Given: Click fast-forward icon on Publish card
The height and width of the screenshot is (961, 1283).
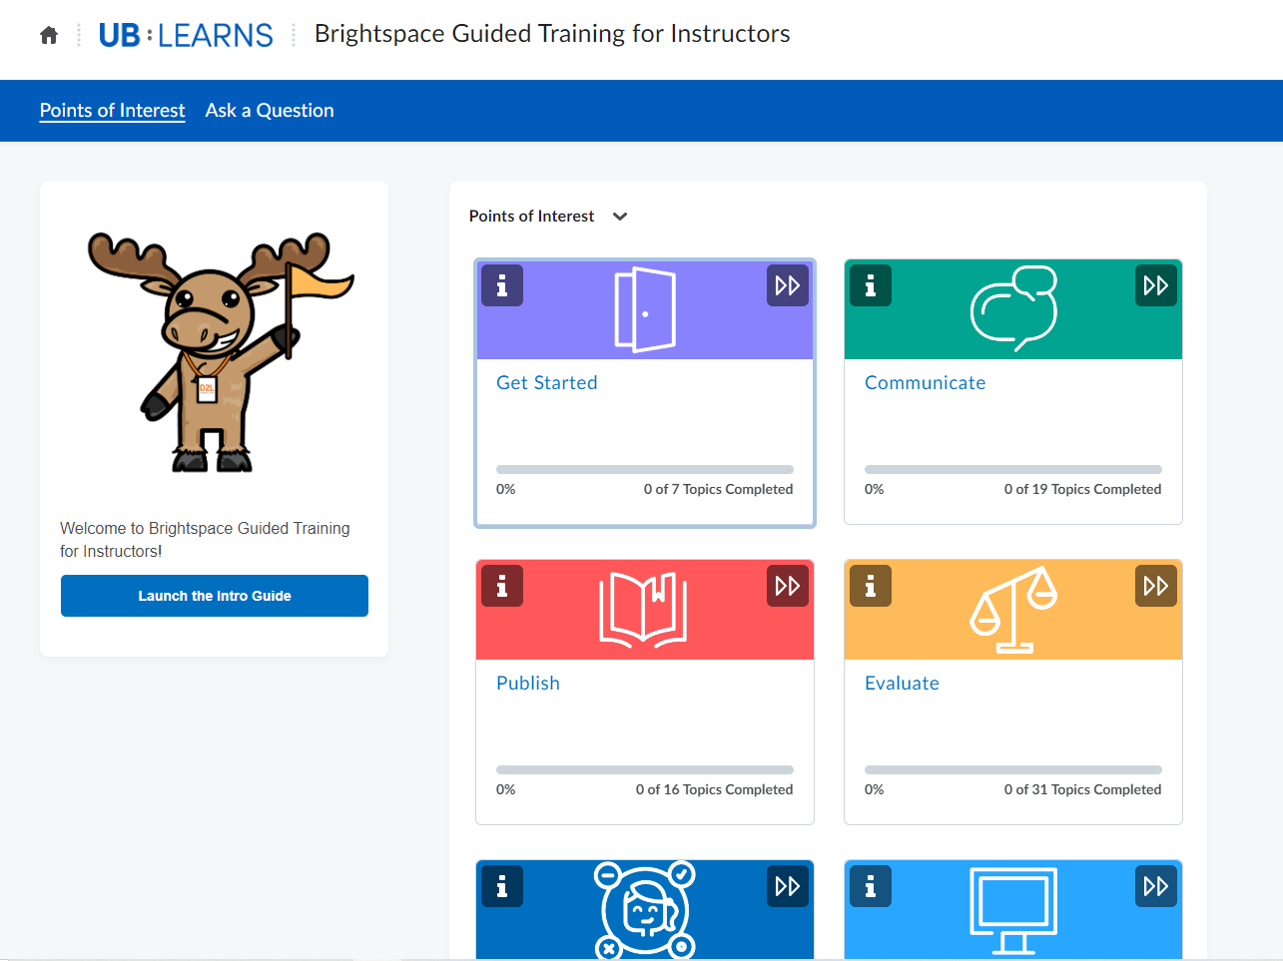Looking at the screenshot, I should pos(787,586).
